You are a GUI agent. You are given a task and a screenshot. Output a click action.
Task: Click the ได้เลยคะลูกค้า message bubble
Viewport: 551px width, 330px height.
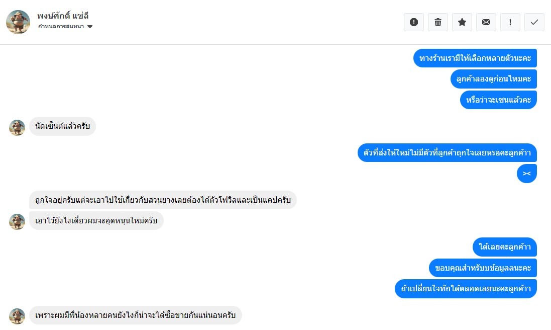505,247
